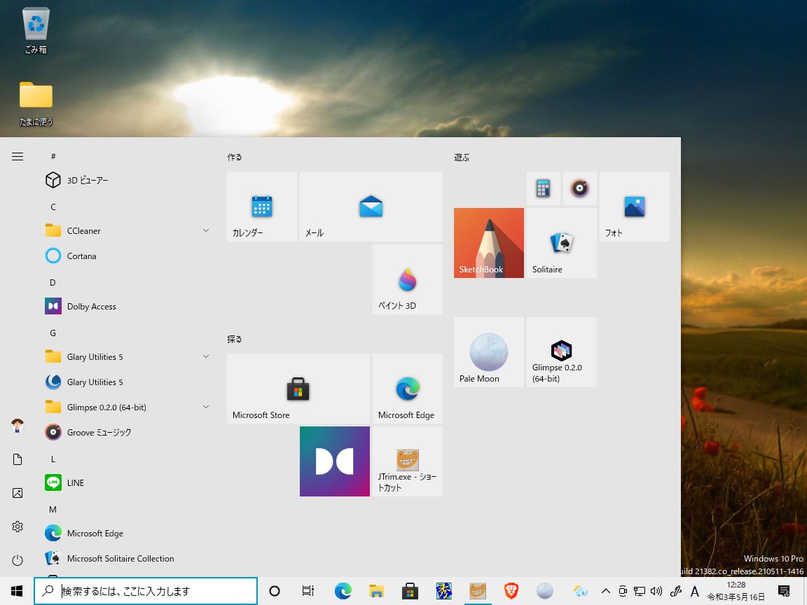
Task: Launch SketchBook tile
Action: (489, 243)
